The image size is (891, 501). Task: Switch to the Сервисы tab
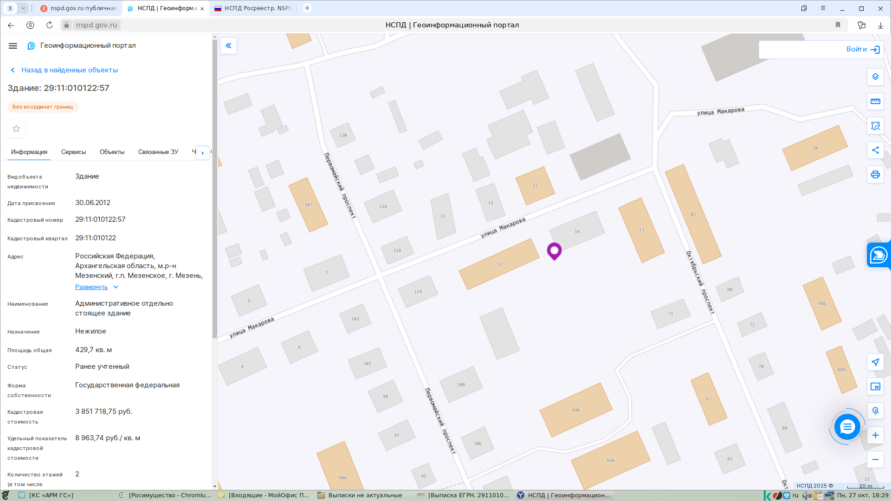pyautogui.click(x=73, y=152)
